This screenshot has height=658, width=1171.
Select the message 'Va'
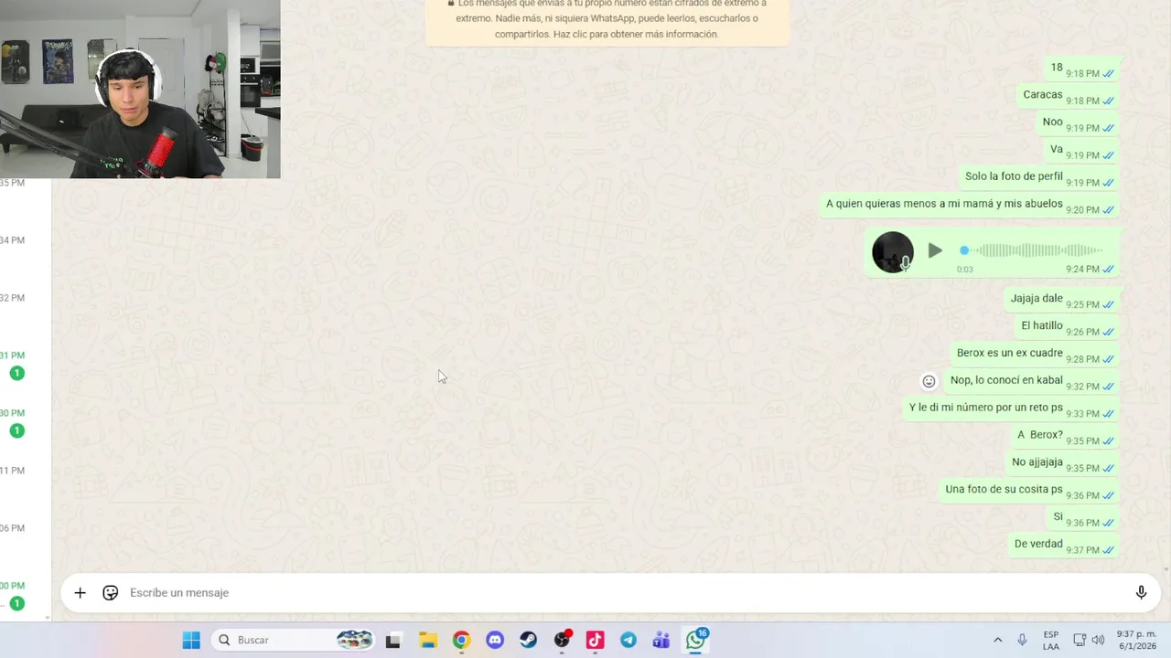[x=1057, y=150]
